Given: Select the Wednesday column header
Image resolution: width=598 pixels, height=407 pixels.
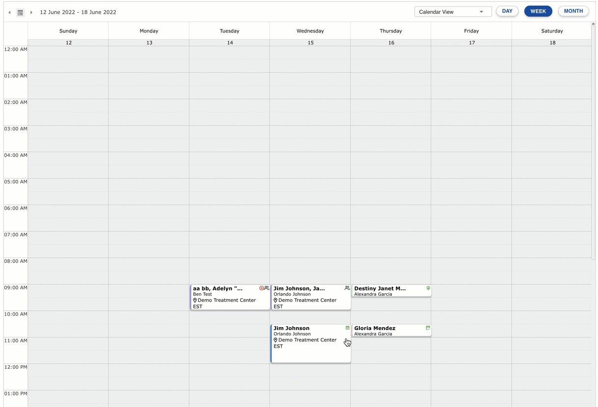Looking at the screenshot, I should 310,30.
